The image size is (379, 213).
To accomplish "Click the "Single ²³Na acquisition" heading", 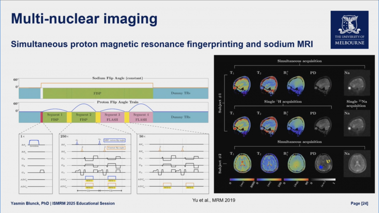I will click(x=356, y=104).
